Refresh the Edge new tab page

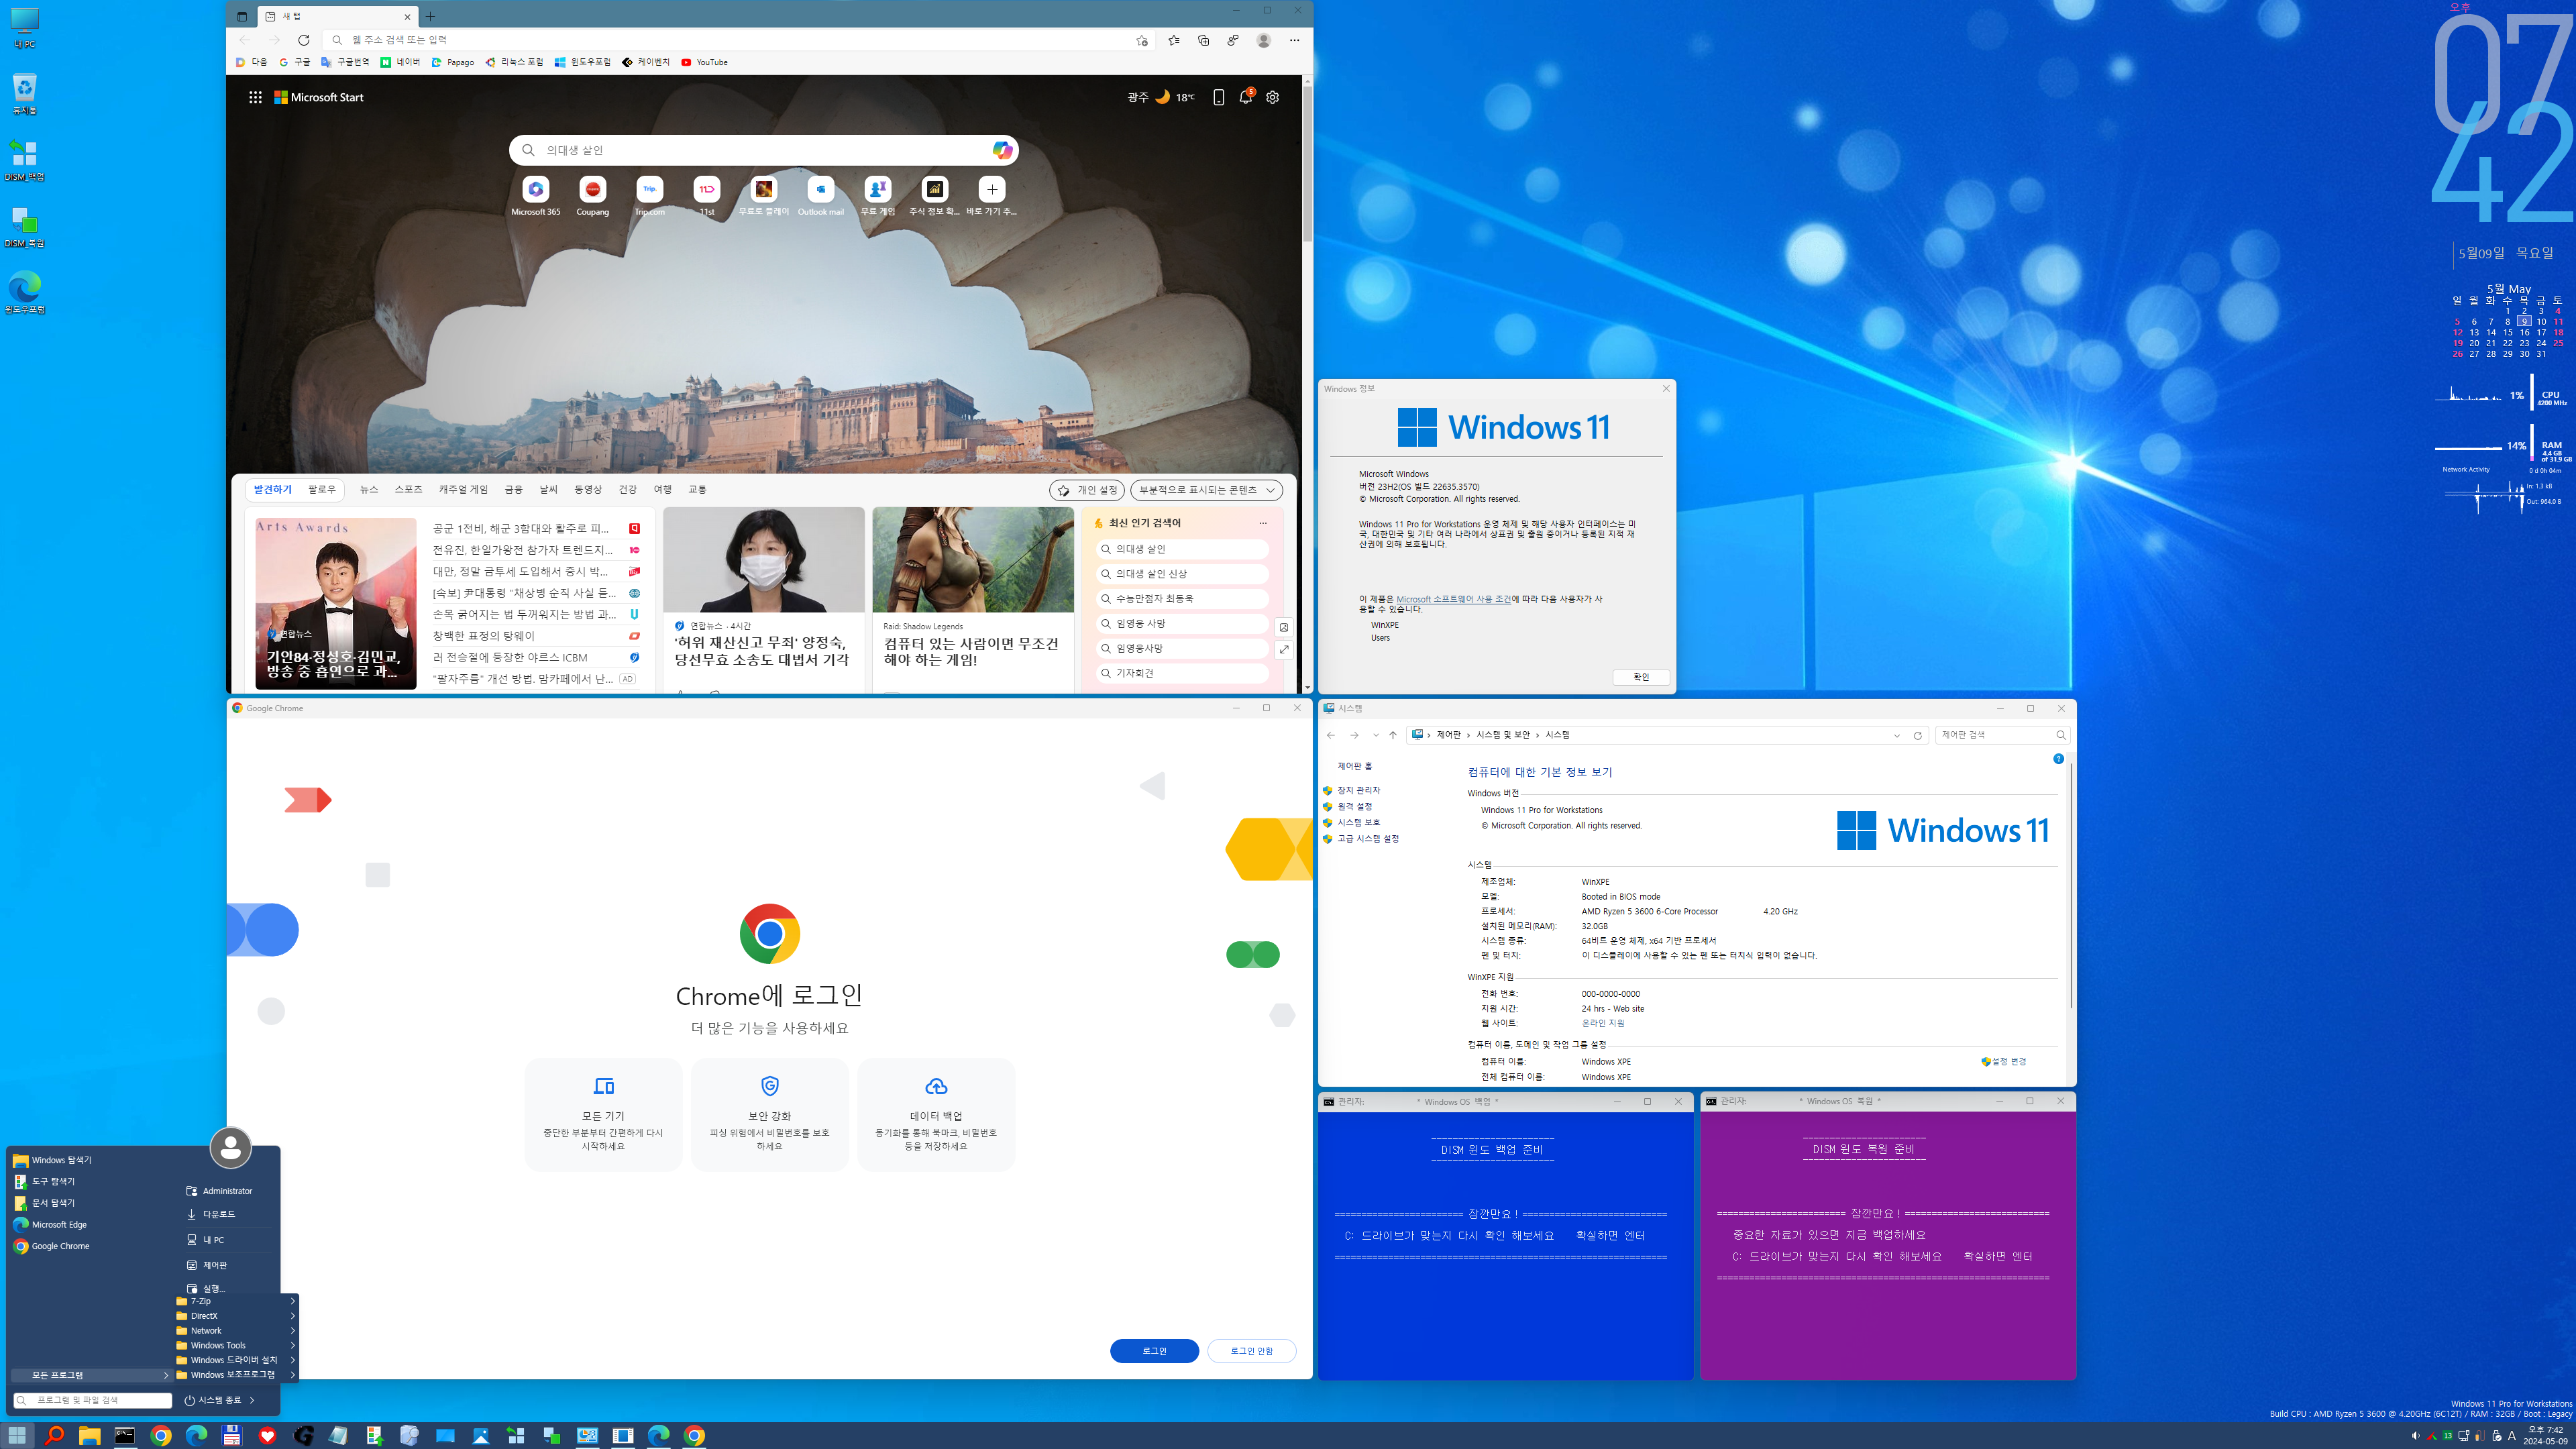pyautogui.click(x=304, y=40)
